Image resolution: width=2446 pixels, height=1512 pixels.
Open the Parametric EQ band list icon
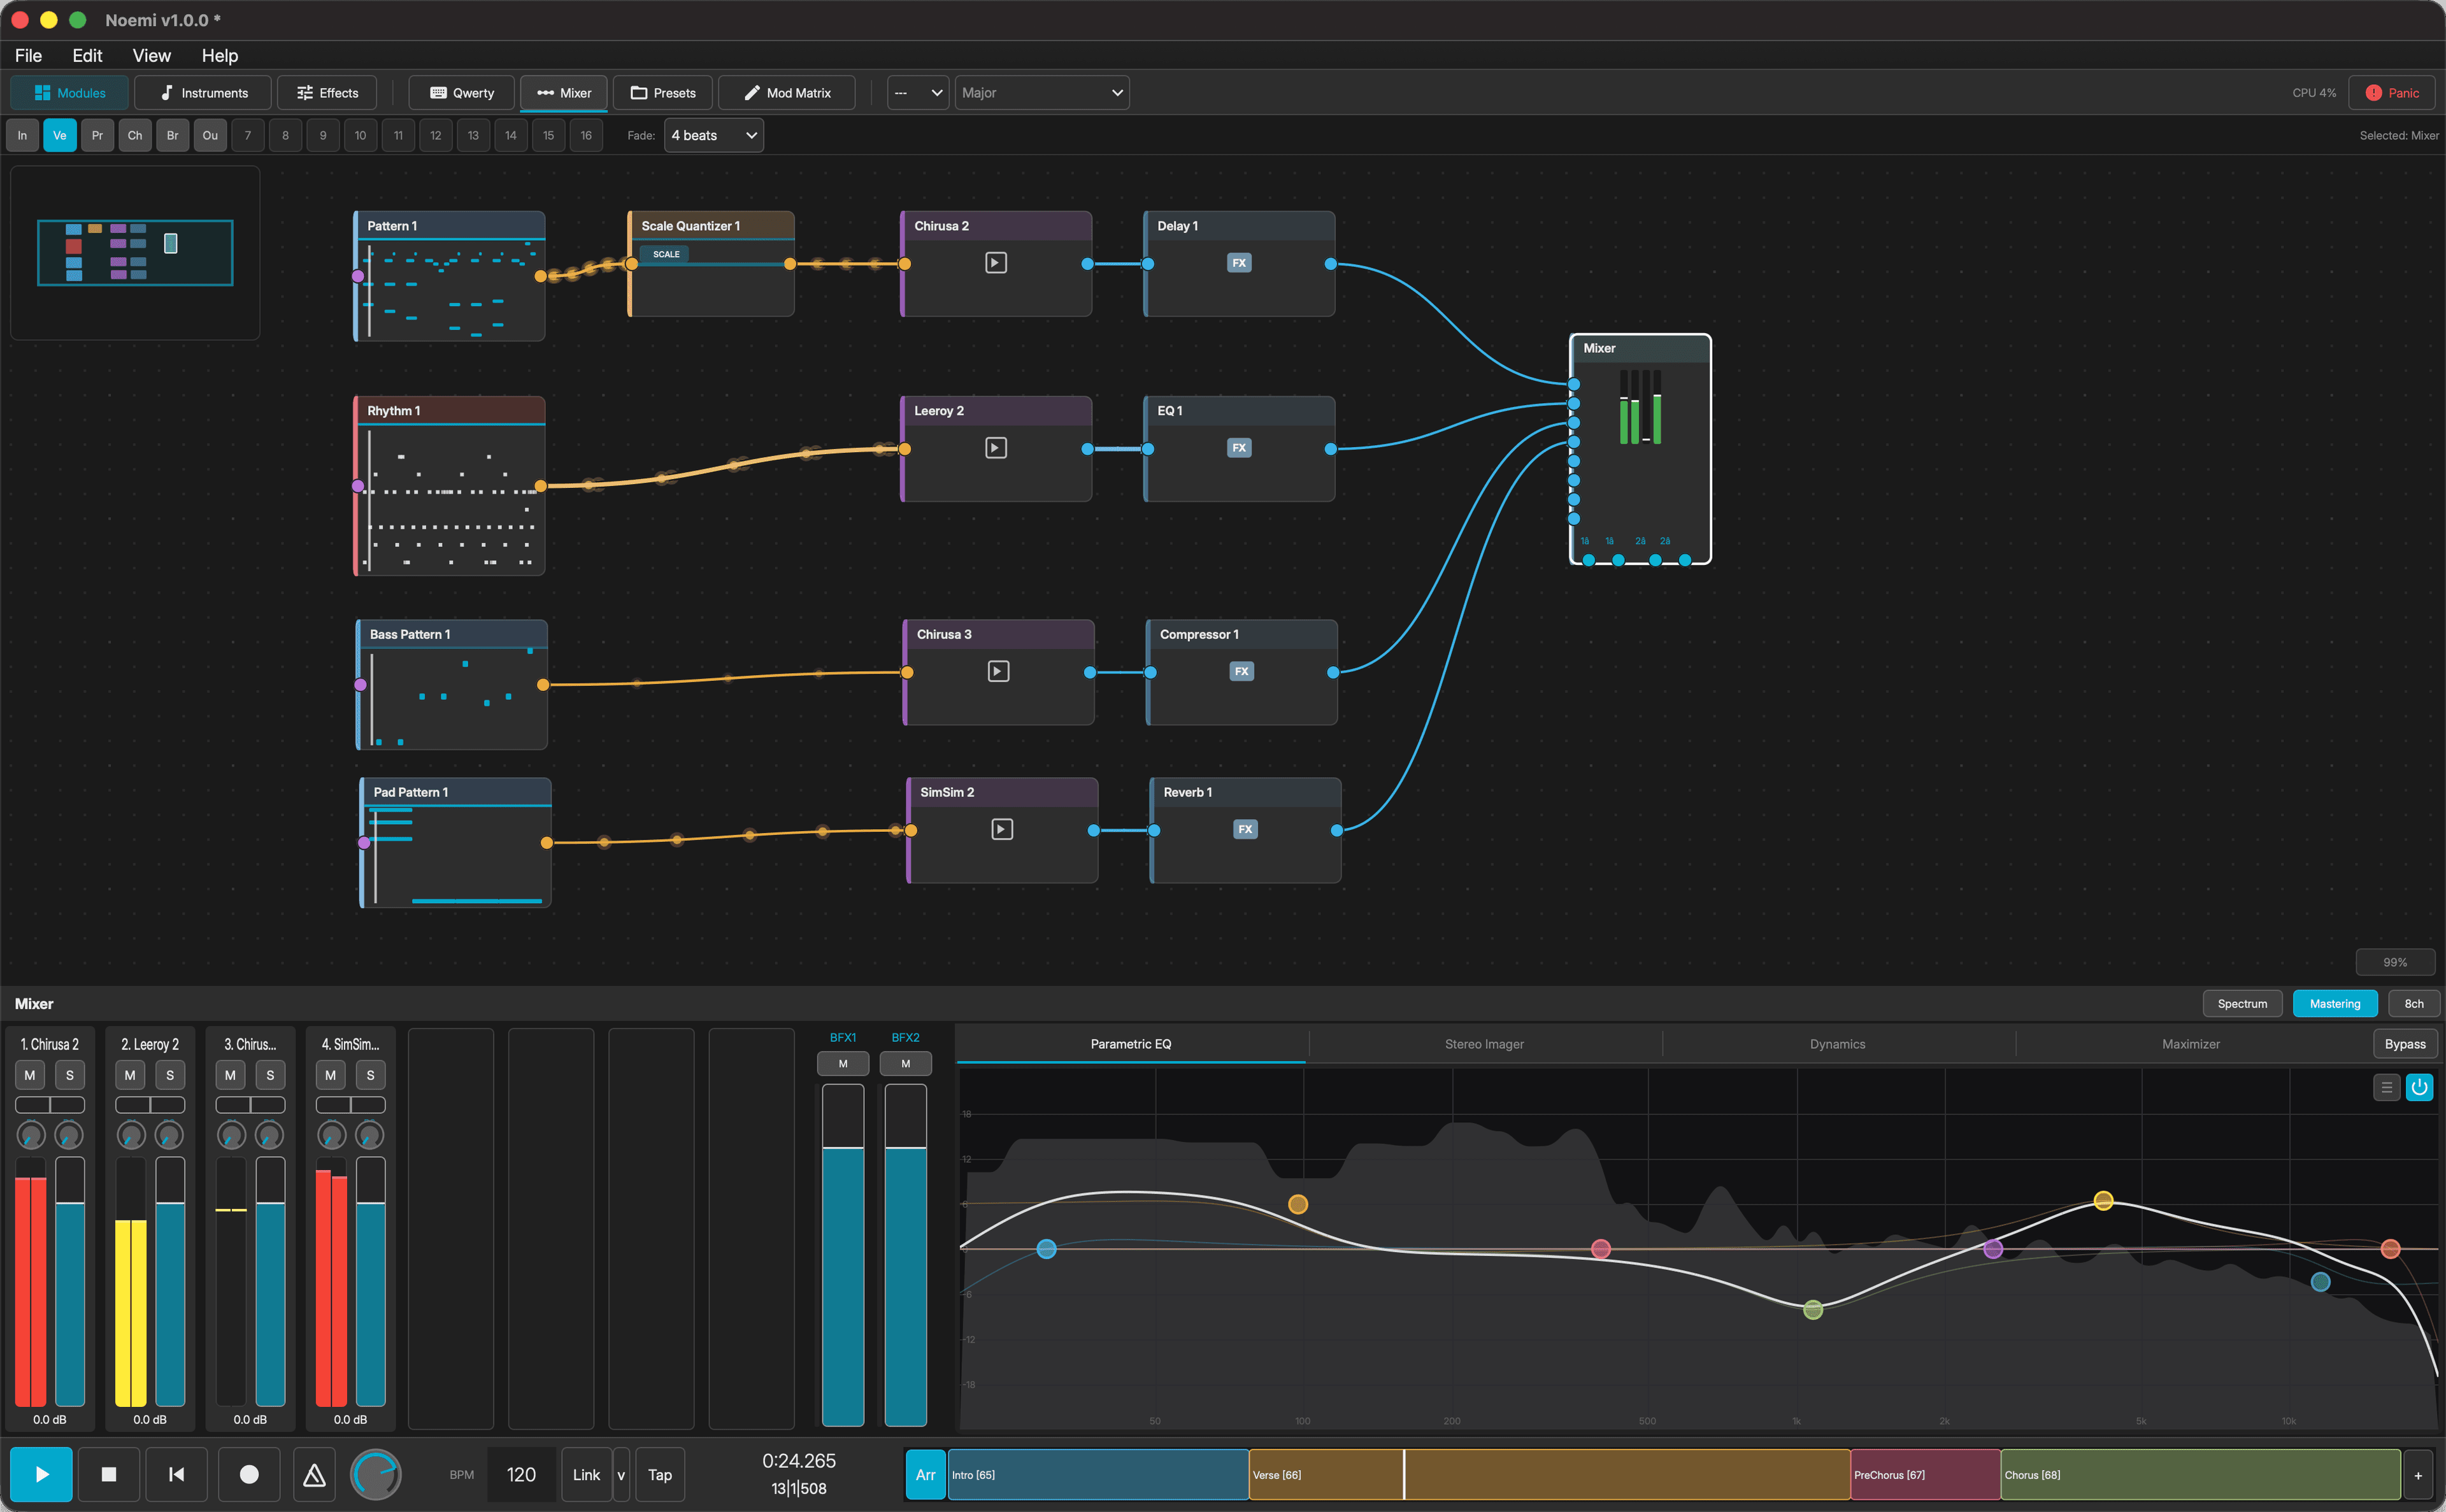[x=2386, y=1087]
